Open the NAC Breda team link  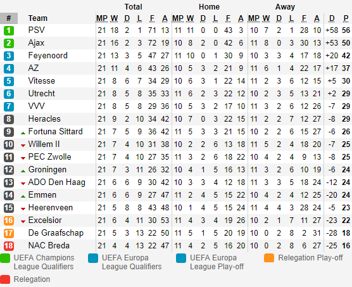(x=49, y=245)
